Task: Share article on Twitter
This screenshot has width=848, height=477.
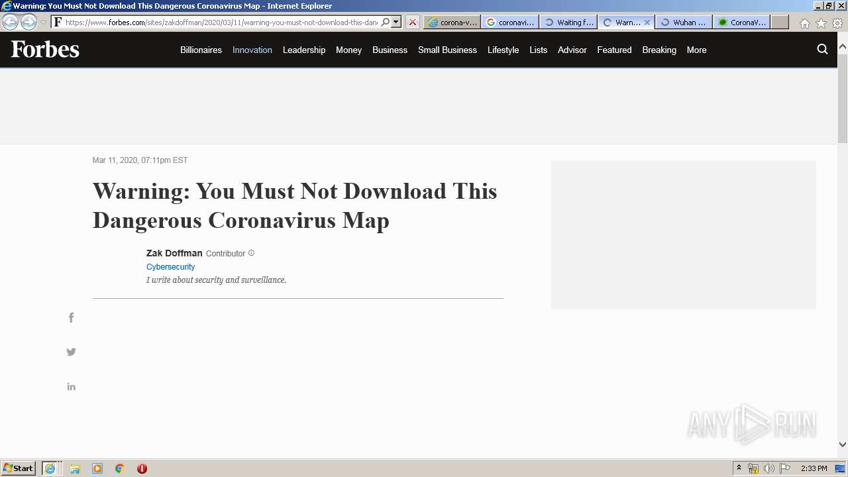Action: coord(71,352)
